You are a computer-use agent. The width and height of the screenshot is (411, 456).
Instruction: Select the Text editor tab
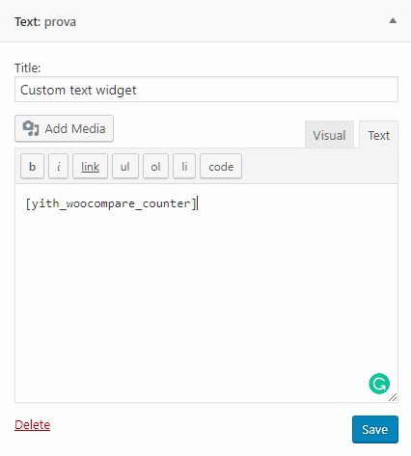pyautogui.click(x=378, y=135)
